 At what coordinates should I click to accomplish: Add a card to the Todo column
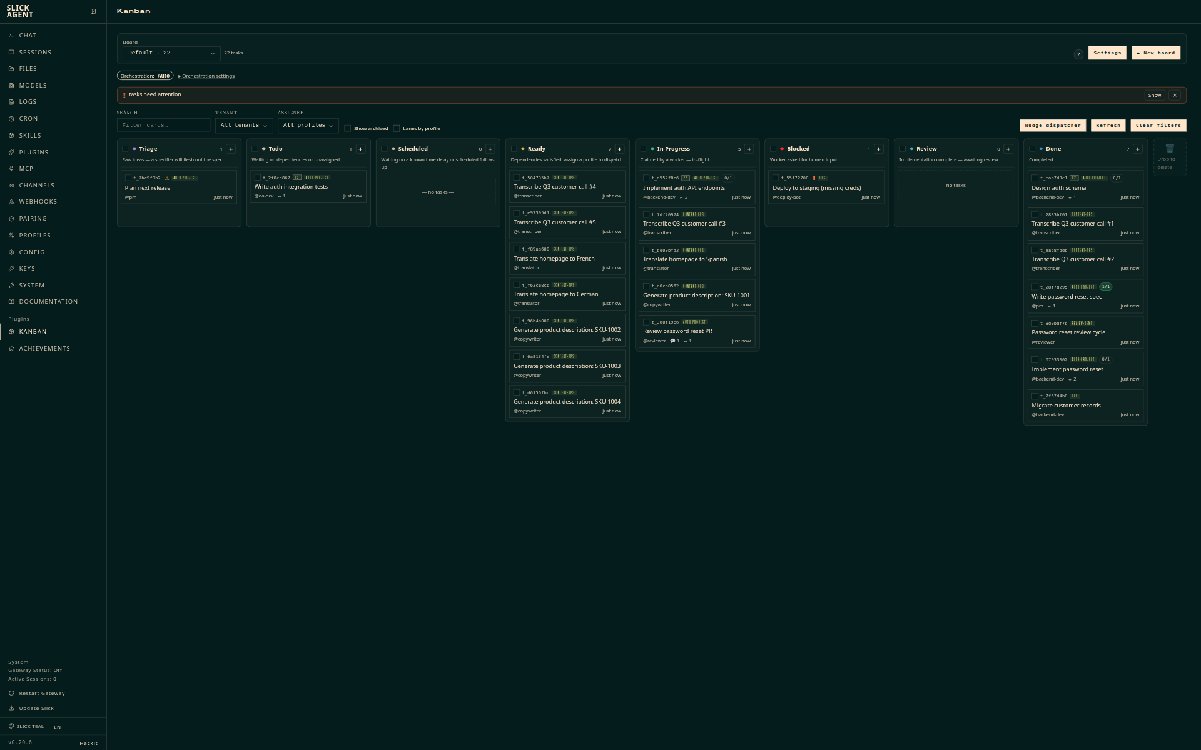pyautogui.click(x=360, y=149)
